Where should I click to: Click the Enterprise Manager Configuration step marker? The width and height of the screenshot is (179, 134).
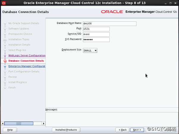click(x=5, y=66)
